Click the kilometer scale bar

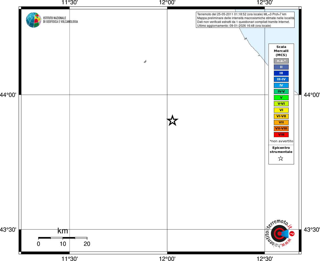(63, 238)
